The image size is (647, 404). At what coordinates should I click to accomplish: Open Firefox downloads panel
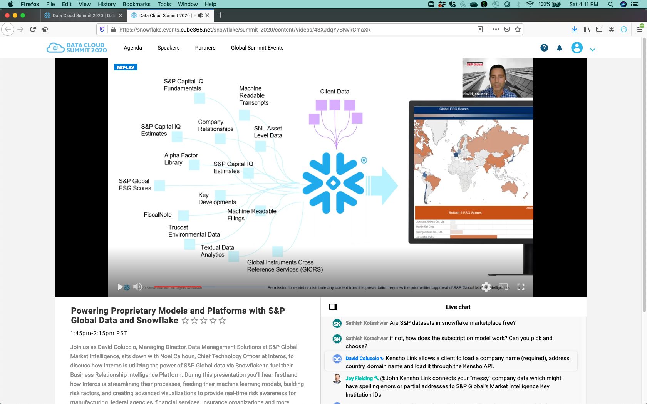[574, 29]
